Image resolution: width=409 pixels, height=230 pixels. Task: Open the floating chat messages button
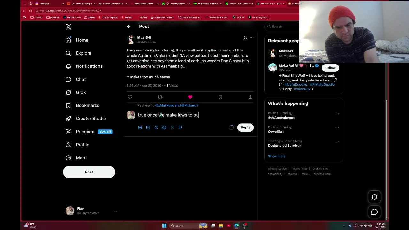pos(374,212)
